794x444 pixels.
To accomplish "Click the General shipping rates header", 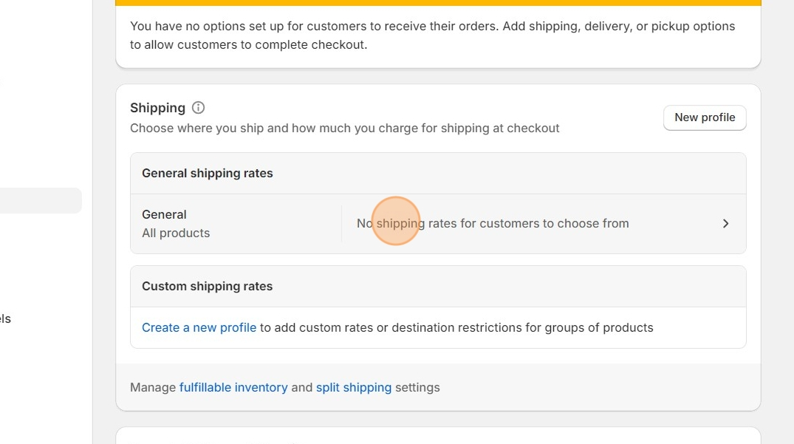I will click(x=208, y=174).
